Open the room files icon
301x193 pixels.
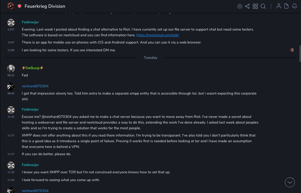tap(286, 6)
